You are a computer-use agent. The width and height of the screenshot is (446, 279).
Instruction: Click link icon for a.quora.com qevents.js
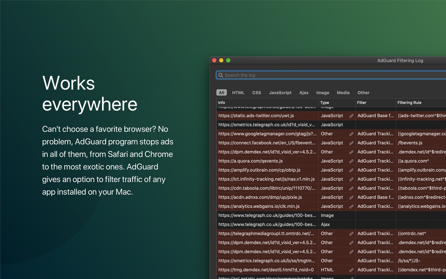[351, 161]
